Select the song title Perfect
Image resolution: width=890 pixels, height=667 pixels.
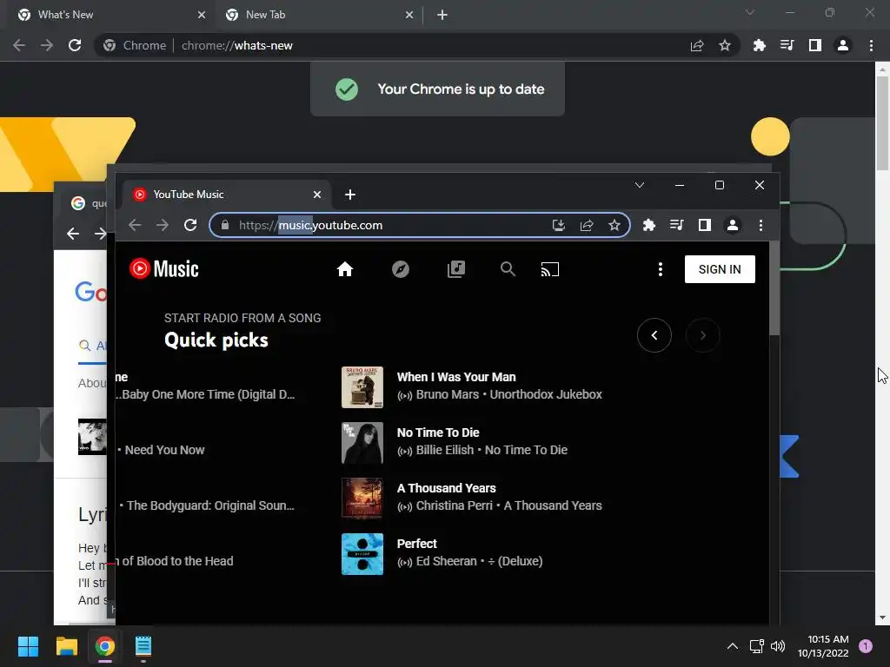pyautogui.click(x=416, y=544)
